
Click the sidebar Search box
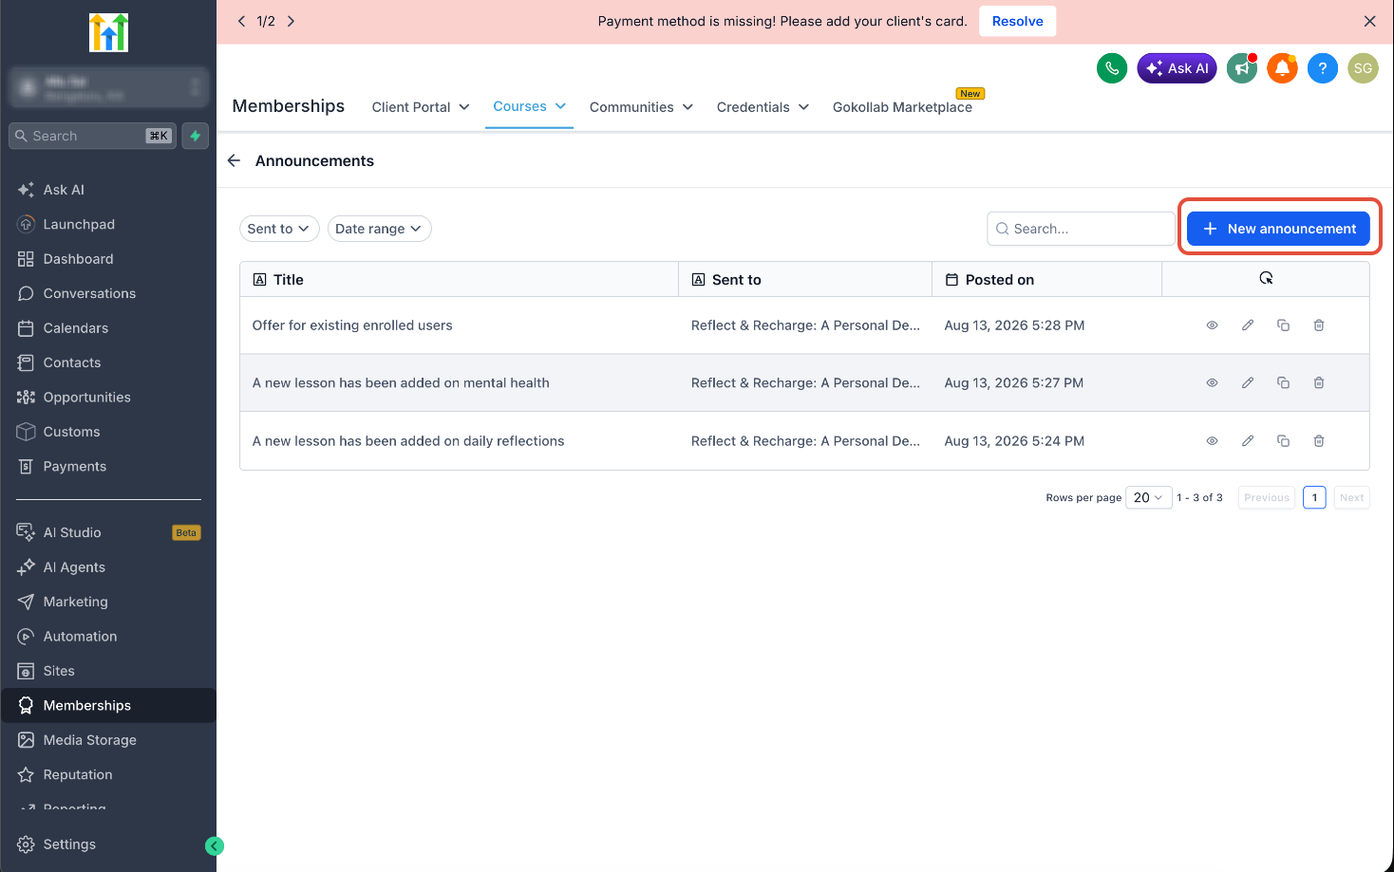(93, 136)
